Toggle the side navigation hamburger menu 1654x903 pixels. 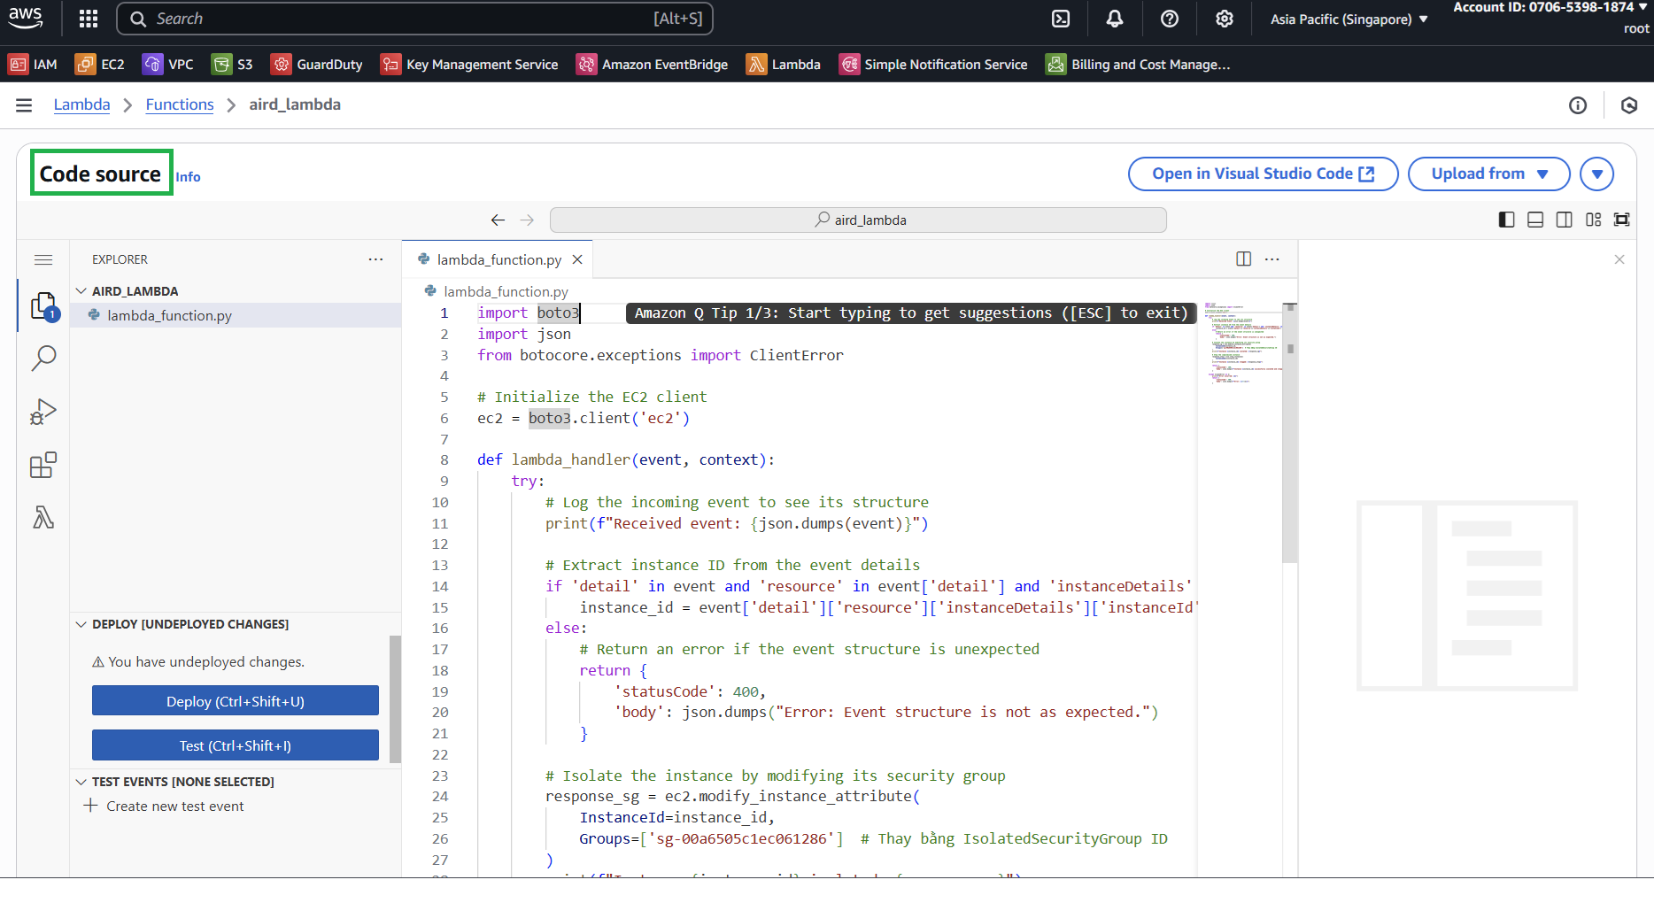point(24,105)
